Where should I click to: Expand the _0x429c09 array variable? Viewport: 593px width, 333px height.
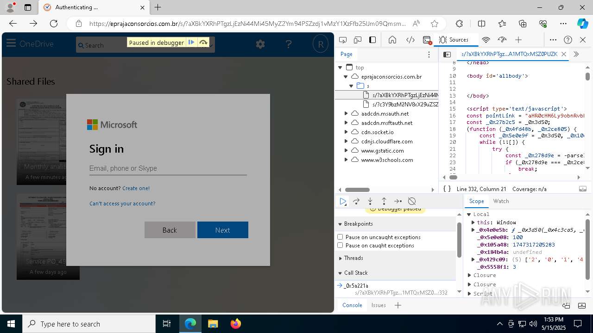[473, 259]
